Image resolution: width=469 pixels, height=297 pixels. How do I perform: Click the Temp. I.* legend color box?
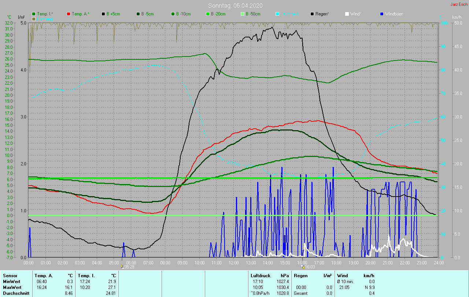[34, 14]
